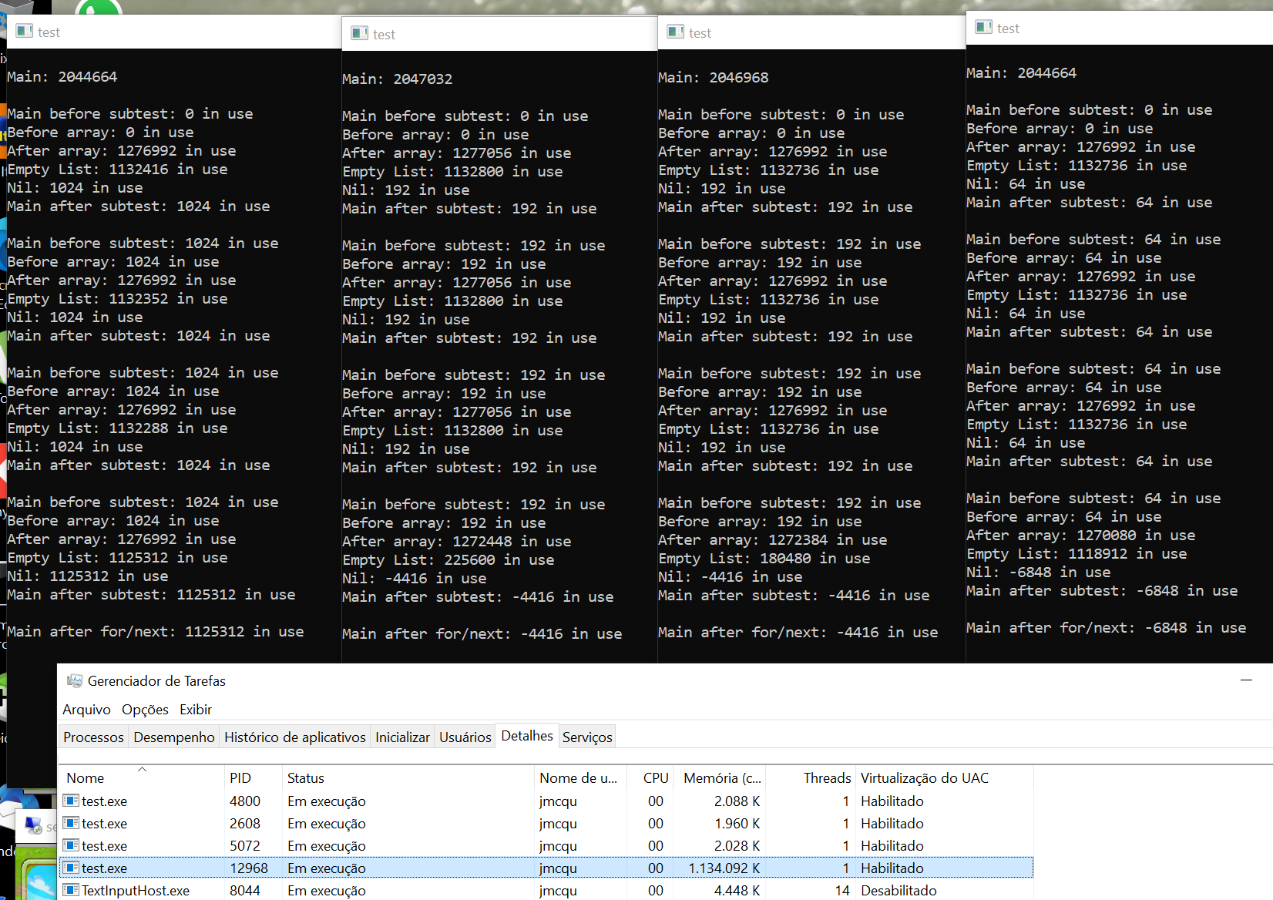The image size is (1273, 900).
Task: Switch to the Processos tab
Action: pyautogui.click(x=93, y=737)
